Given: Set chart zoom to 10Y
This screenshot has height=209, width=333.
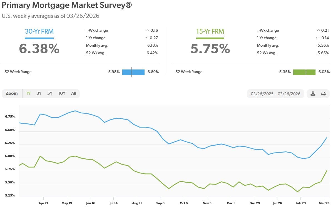Looking at the screenshot, I should coord(62,93).
